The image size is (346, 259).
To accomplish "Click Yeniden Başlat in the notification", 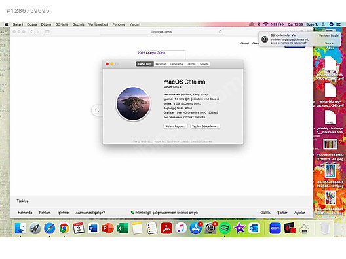I will (x=329, y=35).
